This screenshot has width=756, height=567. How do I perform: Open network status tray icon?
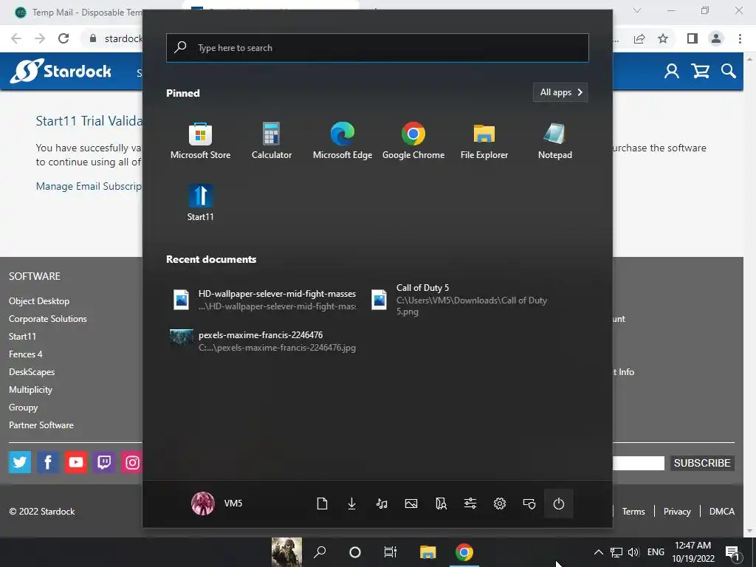tap(616, 552)
